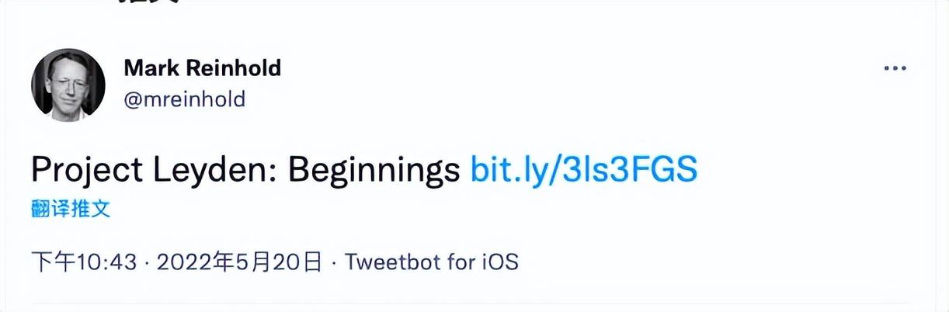Click the surname "Reinhold" in the display name
The width and height of the screenshot is (949, 312).
[235, 68]
